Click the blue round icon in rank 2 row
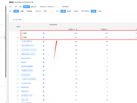This screenshot has height=103, width=137. click(x=43, y=37)
